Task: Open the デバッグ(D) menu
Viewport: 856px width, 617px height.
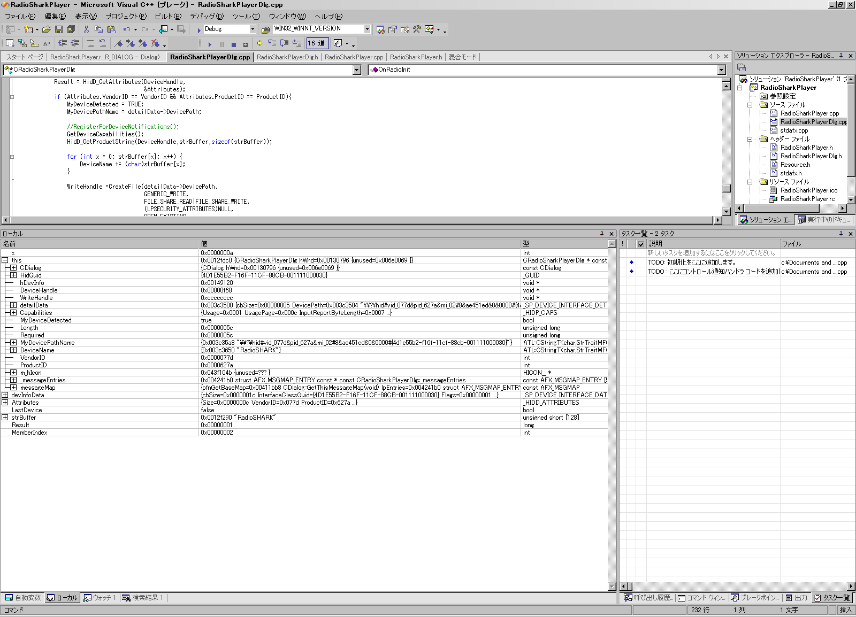Action: click(x=207, y=17)
